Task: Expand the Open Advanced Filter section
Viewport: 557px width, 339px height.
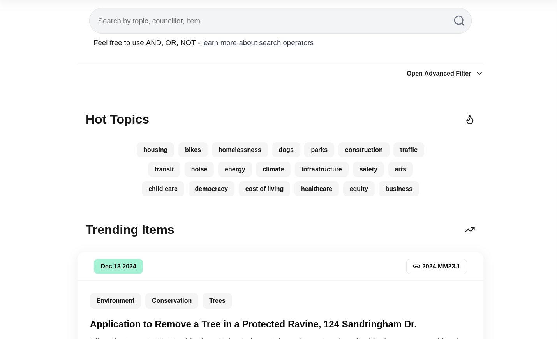Action: [439, 73]
